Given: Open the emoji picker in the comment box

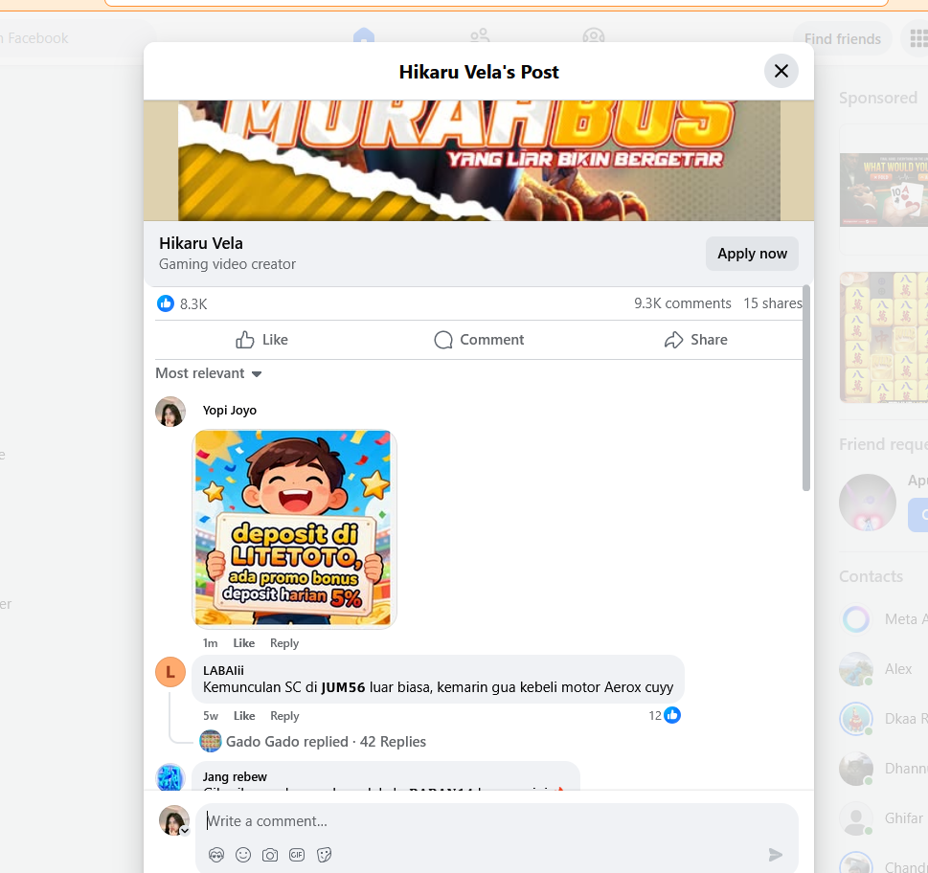Looking at the screenshot, I should [x=243, y=855].
